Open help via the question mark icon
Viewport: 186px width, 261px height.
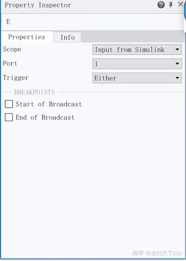[x=161, y=5]
